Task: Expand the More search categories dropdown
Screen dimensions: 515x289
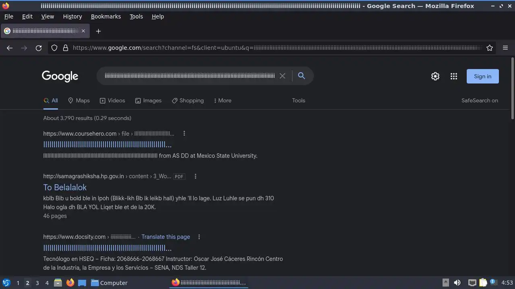Action: (222, 100)
